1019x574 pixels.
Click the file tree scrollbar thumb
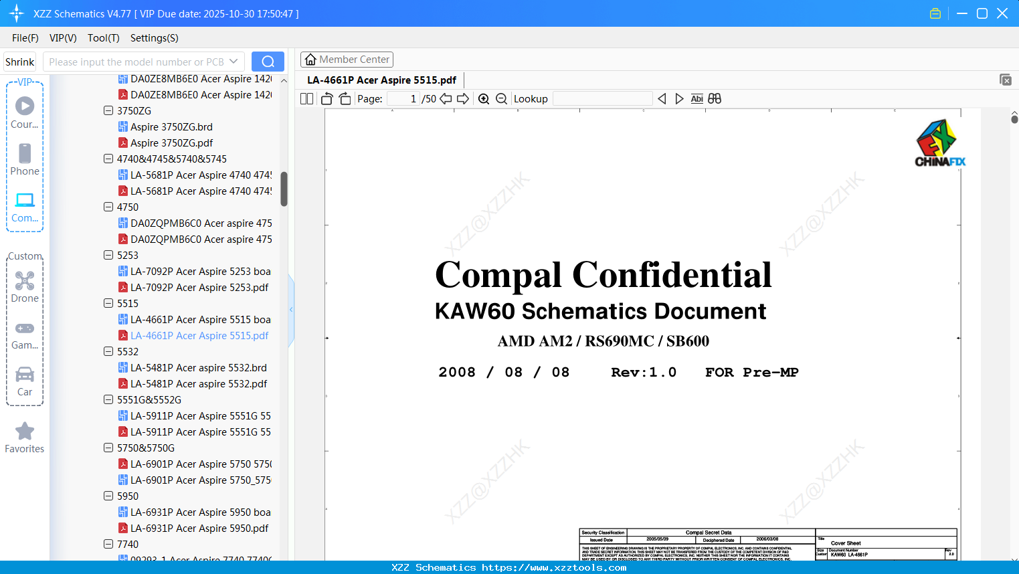point(284,189)
